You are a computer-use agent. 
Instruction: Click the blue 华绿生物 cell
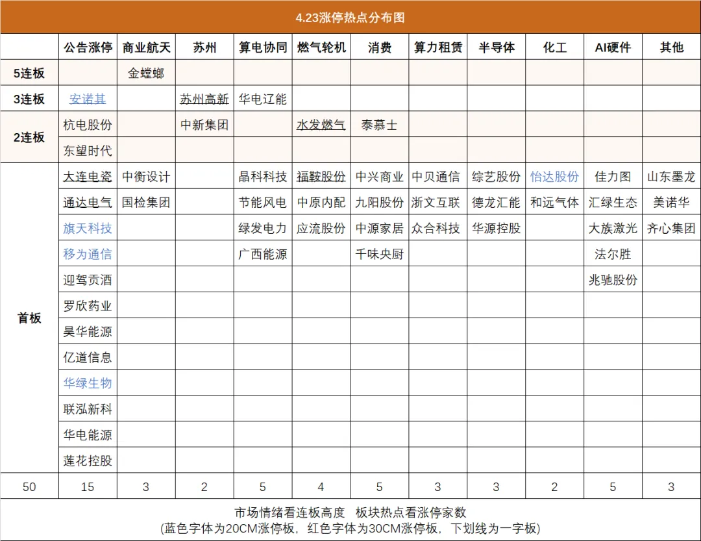88,383
